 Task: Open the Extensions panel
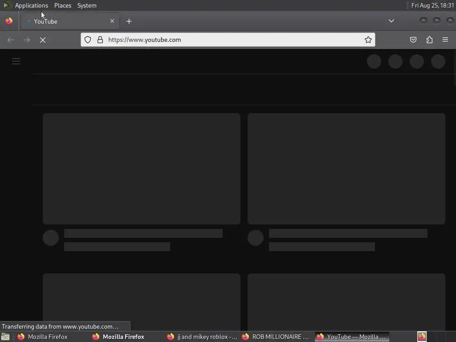pyautogui.click(x=429, y=40)
